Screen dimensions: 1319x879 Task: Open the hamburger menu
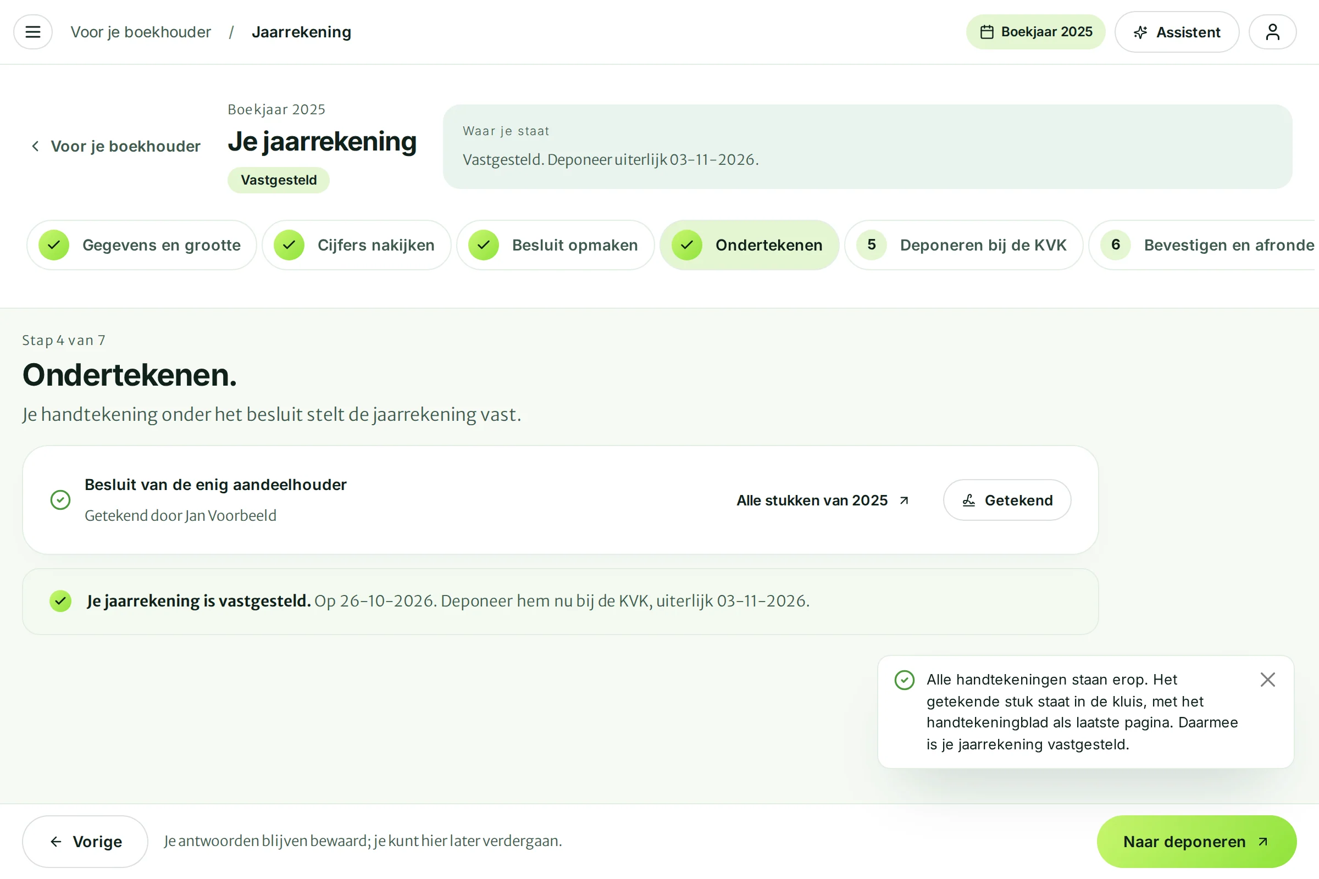click(x=32, y=32)
